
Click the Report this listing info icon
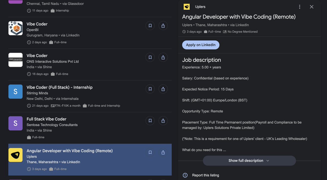[x=185, y=175]
